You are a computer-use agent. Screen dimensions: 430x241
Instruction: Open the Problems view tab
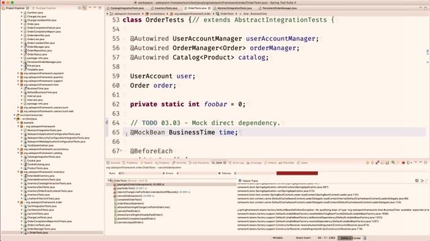coord(130,163)
